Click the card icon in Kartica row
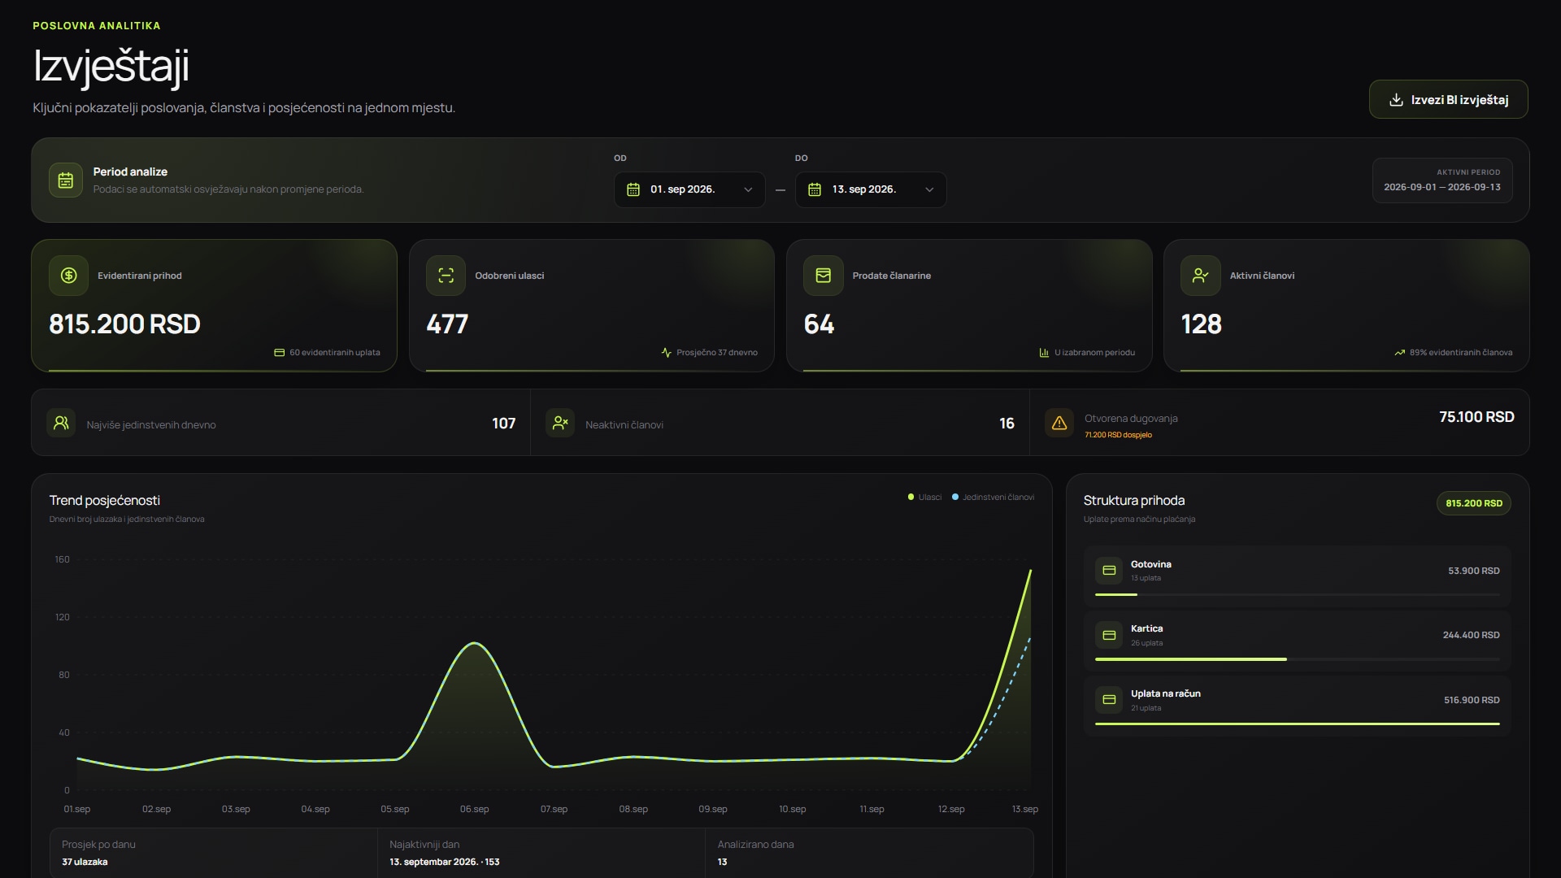Viewport: 1561px width, 878px height. click(x=1109, y=635)
